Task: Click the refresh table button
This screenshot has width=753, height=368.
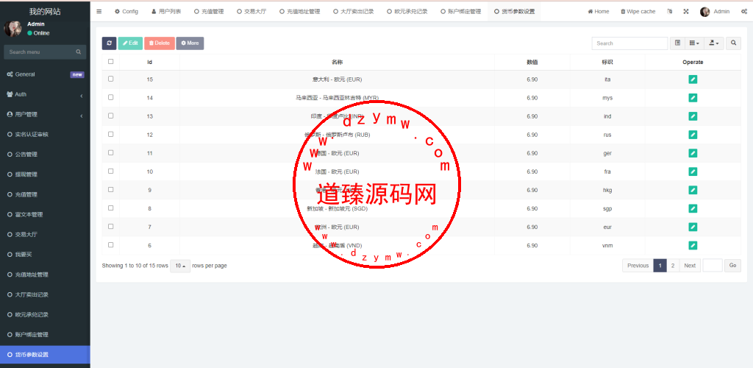Action: 109,43
